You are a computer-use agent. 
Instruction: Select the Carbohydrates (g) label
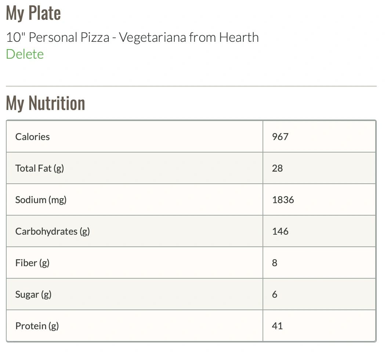tap(53, 231)
